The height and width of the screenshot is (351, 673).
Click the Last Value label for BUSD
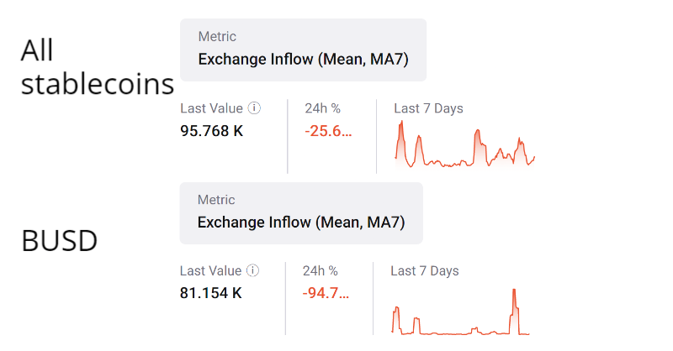point(210,270)
